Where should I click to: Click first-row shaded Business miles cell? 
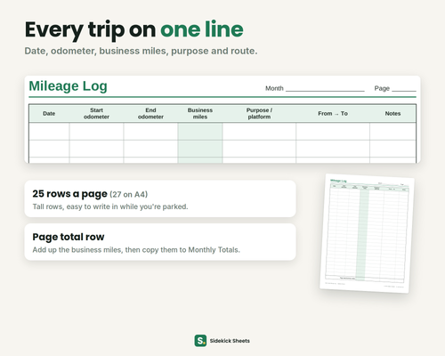200,132
